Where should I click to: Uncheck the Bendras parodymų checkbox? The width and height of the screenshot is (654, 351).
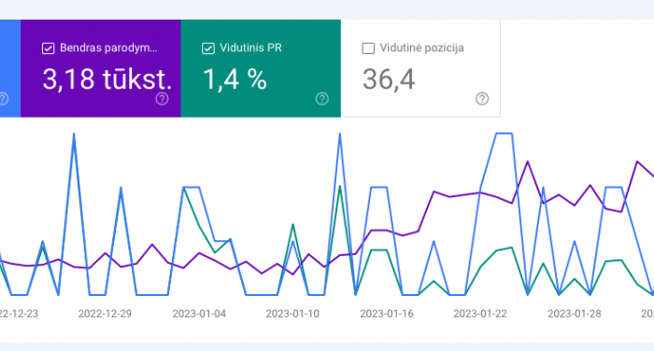[48, 49]
